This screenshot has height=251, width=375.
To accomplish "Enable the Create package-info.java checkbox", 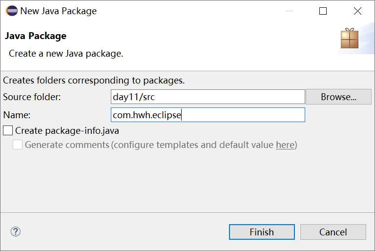I will pyautogui.click(x=8, y=130).
